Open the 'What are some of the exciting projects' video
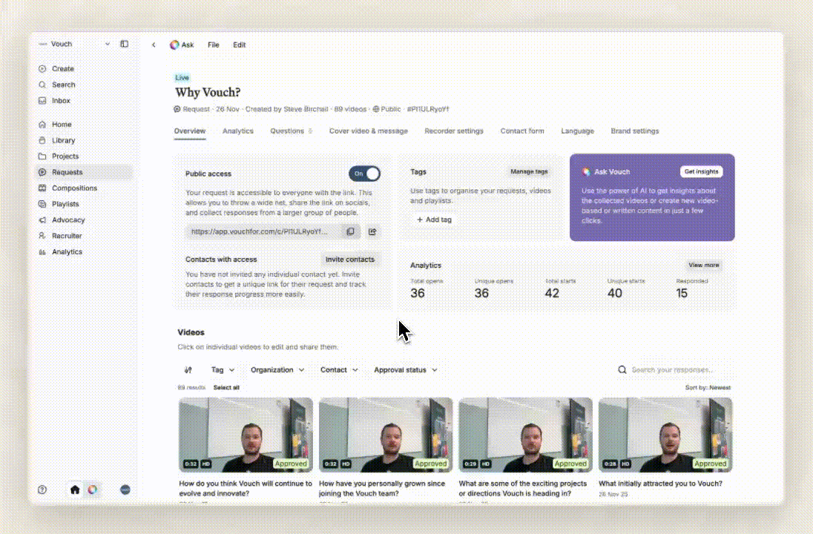Viewport: 813px width, 534px height. click(525, 435)
